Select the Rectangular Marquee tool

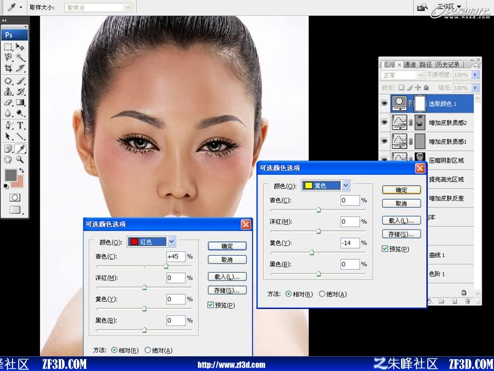point(8,47)
